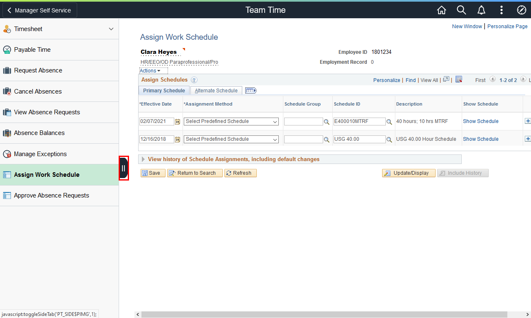
Task: Click Schedule ID field containing E400010MTRF
Action: coord(360,122)
